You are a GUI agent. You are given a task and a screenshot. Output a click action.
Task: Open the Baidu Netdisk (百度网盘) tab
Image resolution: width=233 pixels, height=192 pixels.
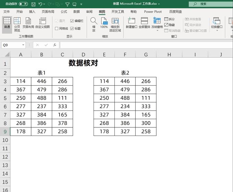175,12
